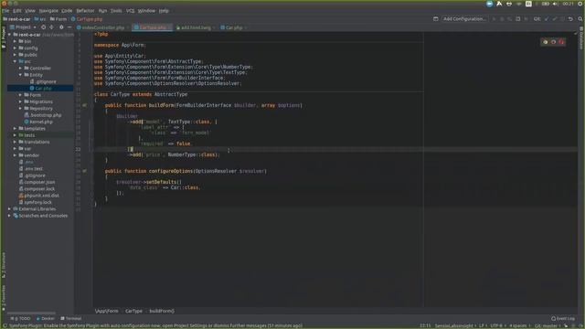Expand the Form folder
This screenshot has height=329, width=585.
(x=20, y=95)
